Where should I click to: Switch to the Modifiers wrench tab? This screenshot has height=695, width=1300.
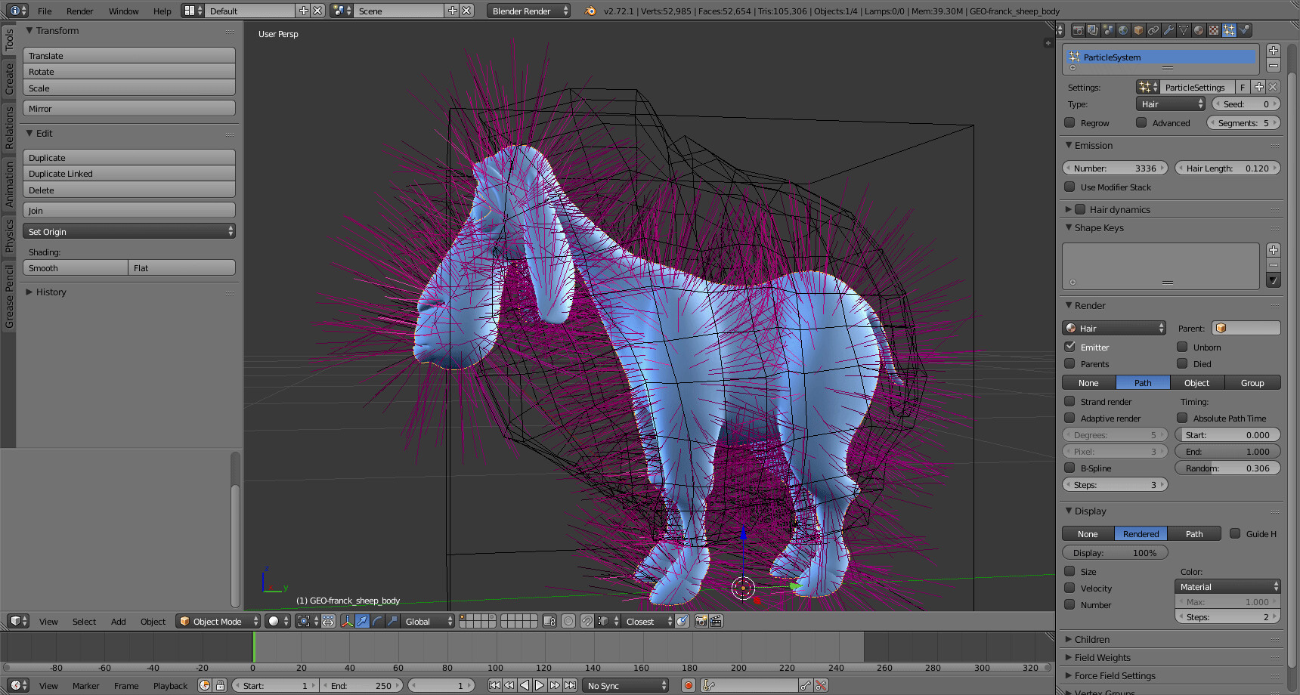tap(1168, 30)
